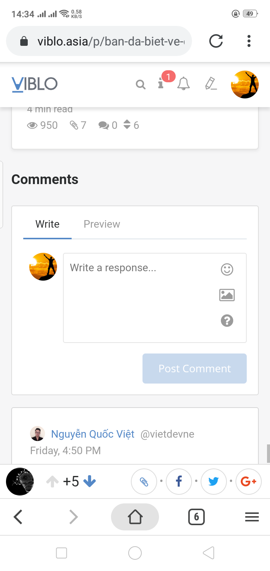Copy the post link with paperclip button
Screen dimensions: 270x571
point(144,481)
